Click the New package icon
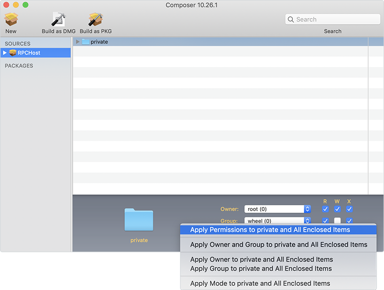Screen dimensions: 384x290 tap(11, 20)
